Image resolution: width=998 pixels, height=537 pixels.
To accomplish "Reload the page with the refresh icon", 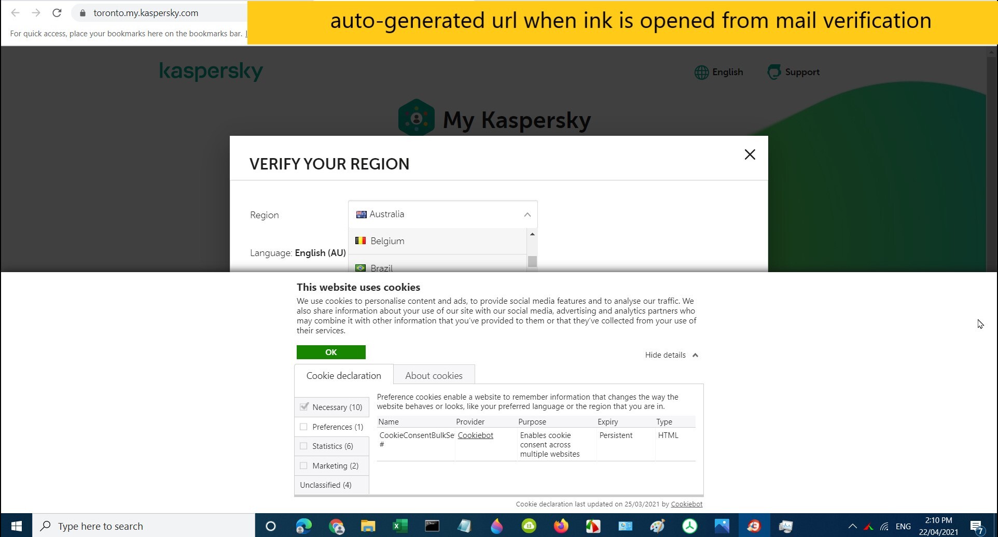I will pos(57,13).
